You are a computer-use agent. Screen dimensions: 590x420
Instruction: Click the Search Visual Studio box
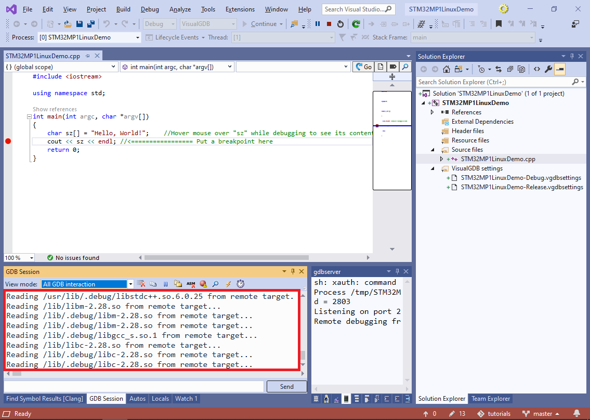[x=359, y=9]
